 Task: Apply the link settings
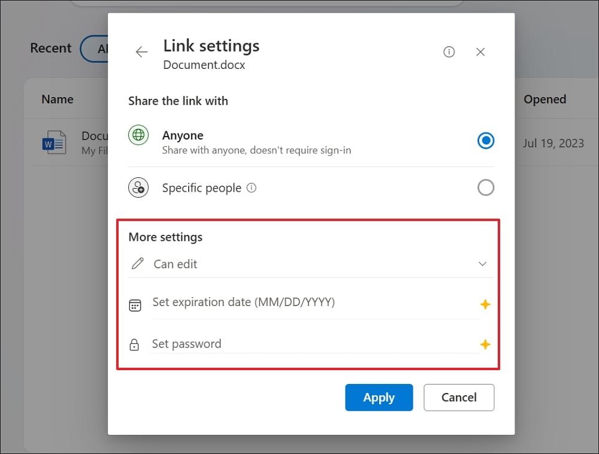tap(379, 398)
